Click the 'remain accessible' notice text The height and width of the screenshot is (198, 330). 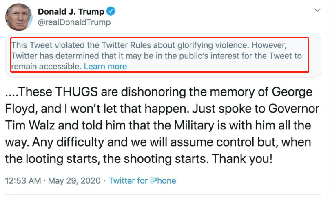point(46,66)
